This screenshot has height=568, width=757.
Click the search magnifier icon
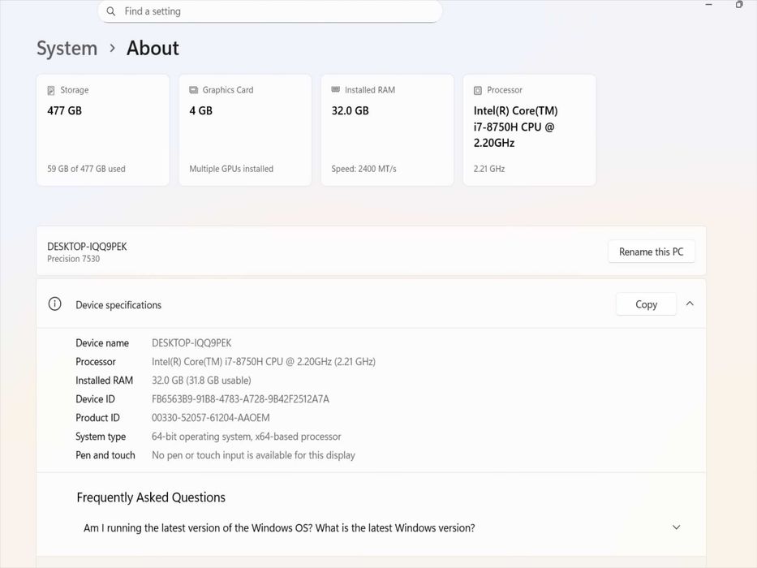[x=111, y=11]
